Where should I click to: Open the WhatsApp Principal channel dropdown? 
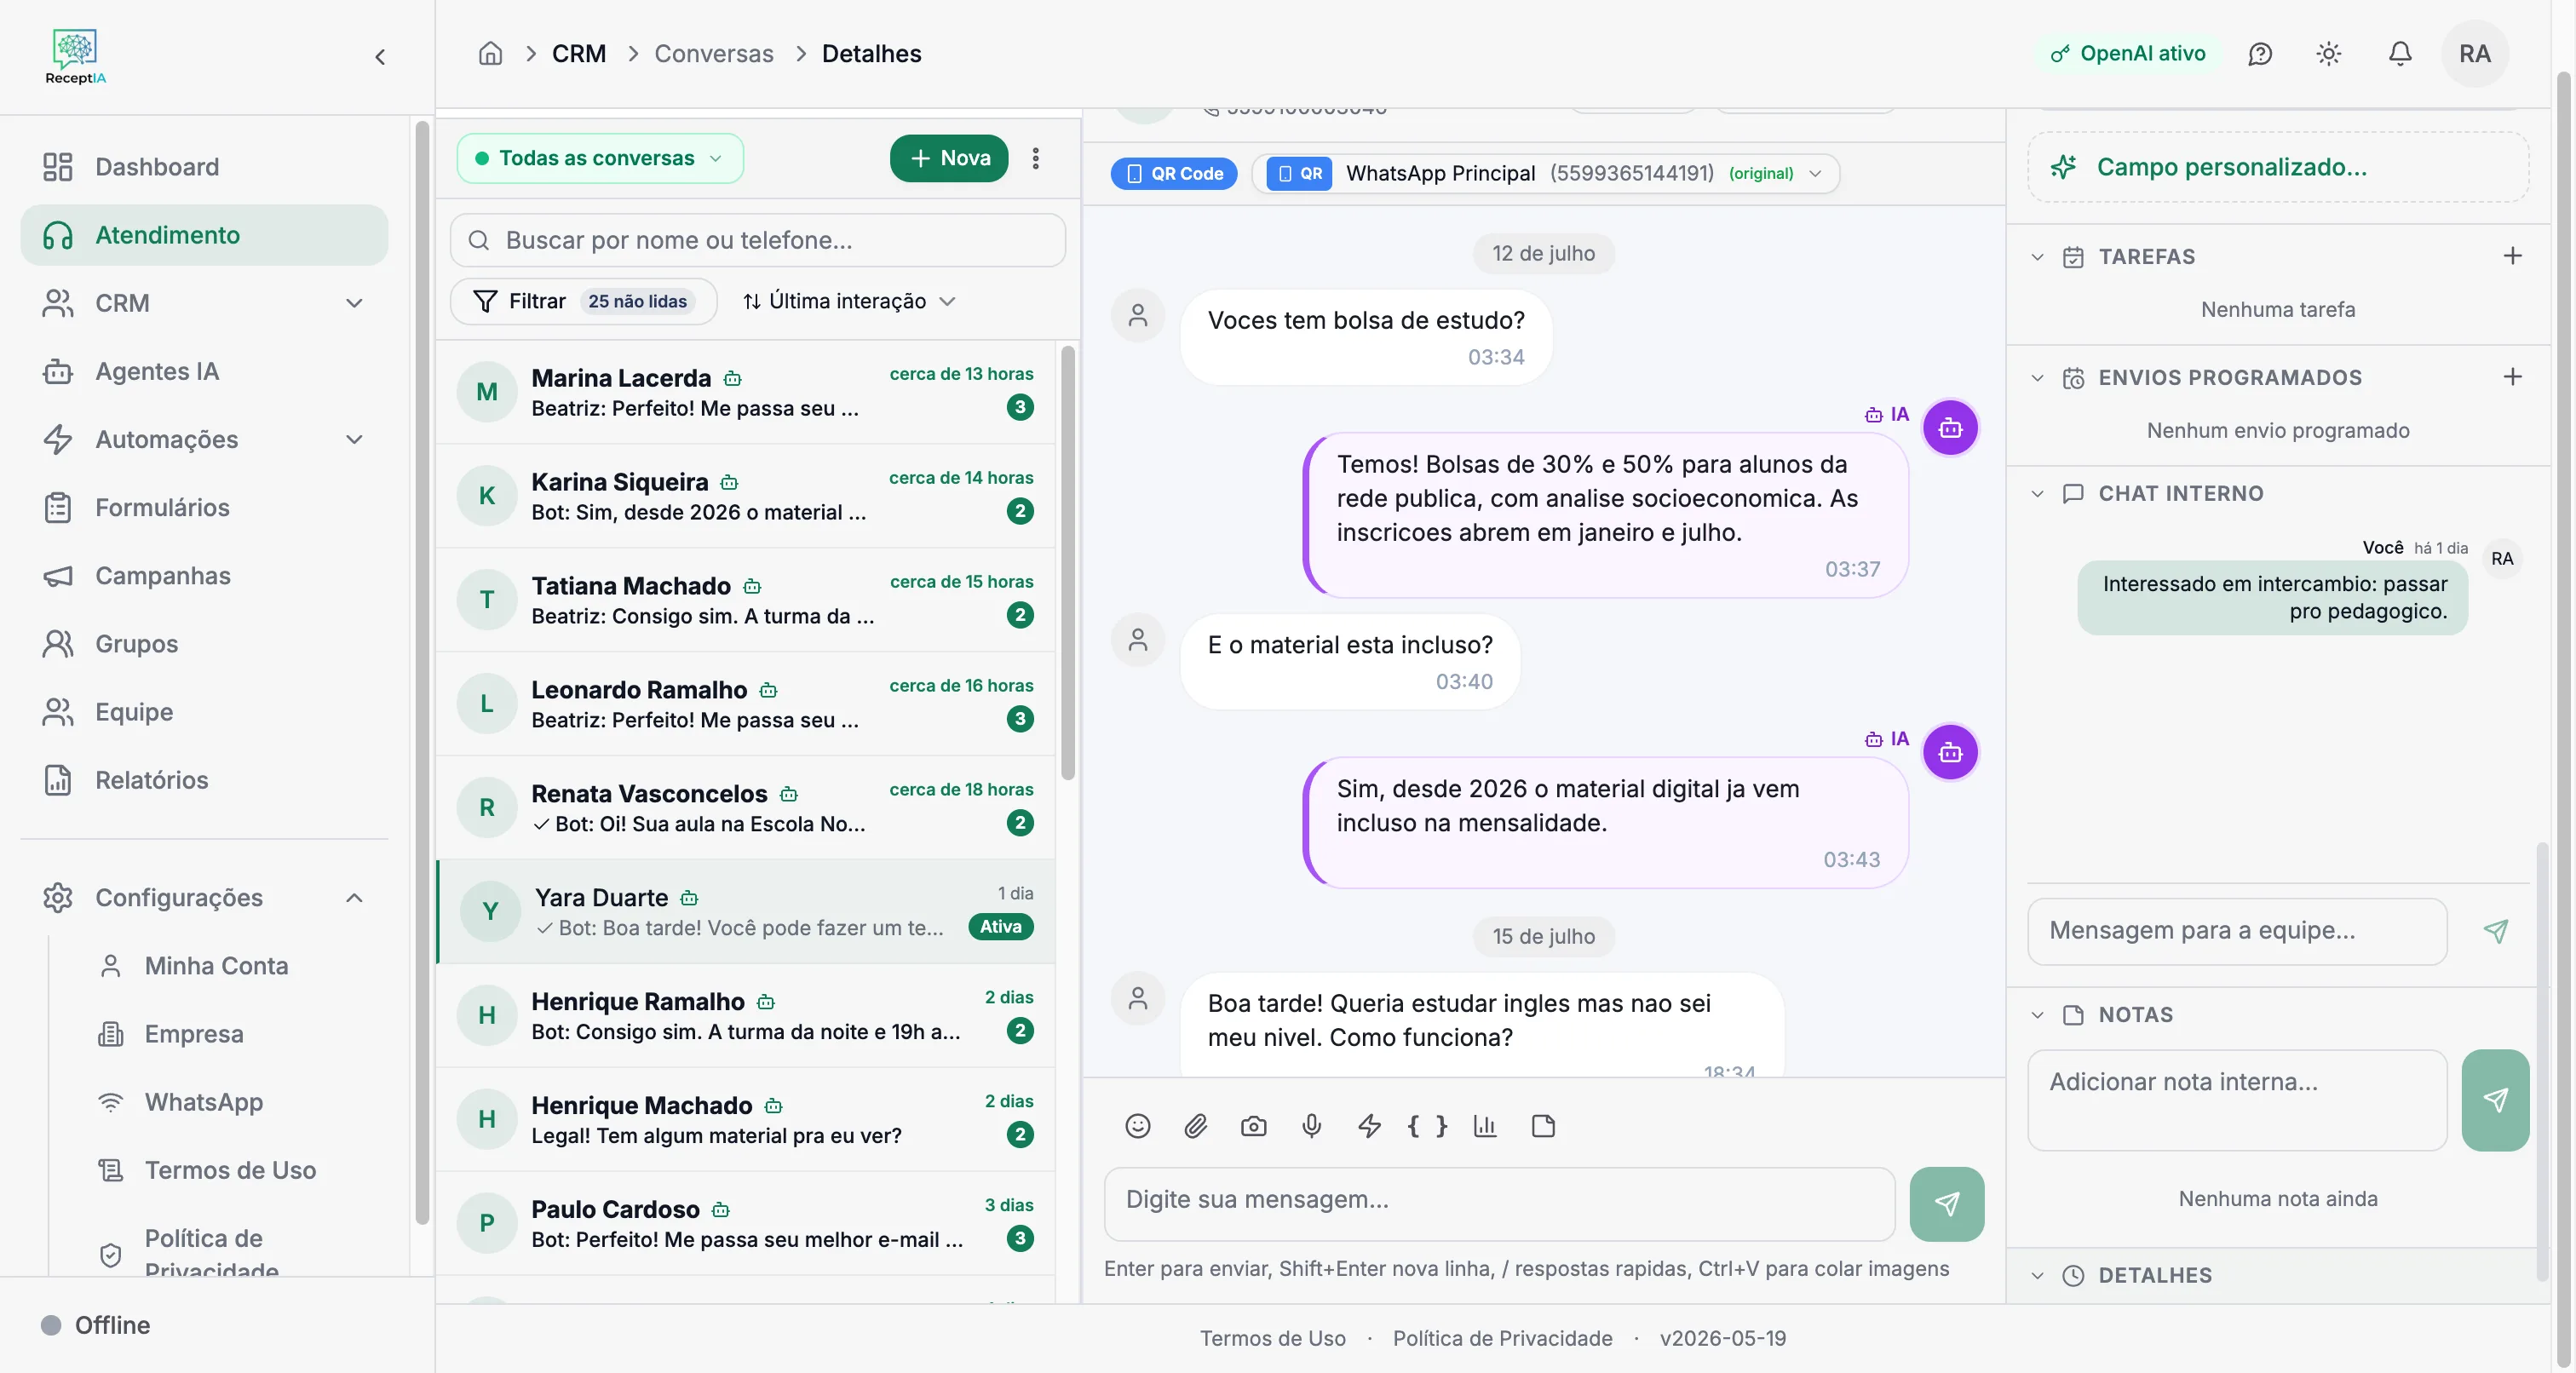point(1546,173)
